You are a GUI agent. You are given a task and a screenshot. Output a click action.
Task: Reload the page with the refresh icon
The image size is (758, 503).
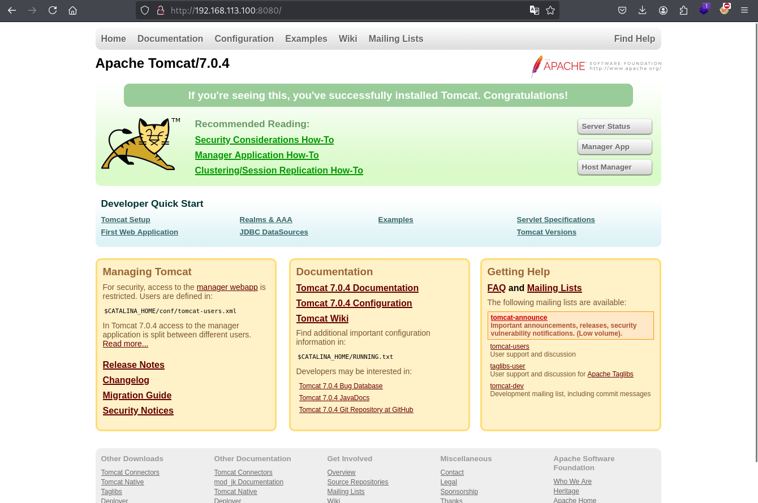pos(53,10)
